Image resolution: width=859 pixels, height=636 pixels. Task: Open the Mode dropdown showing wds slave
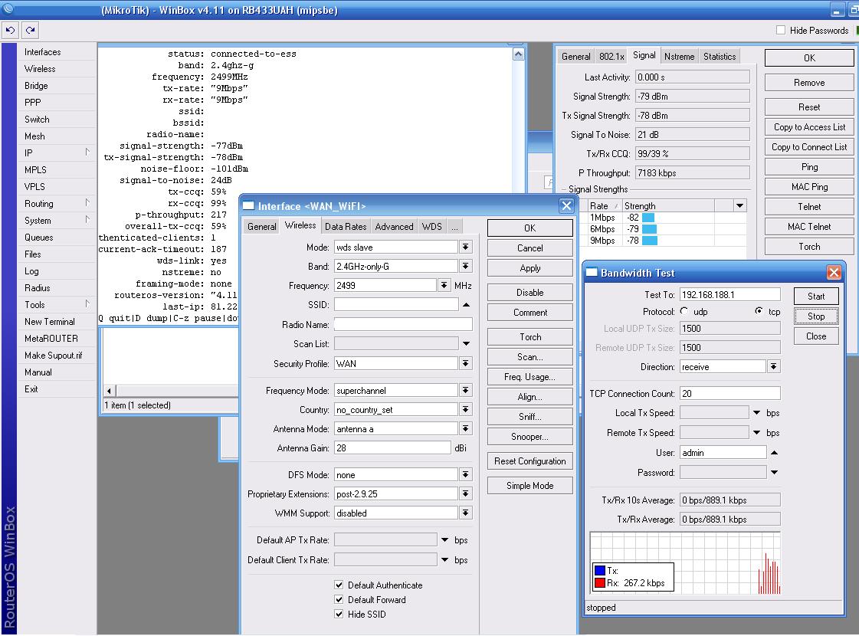coord(465,248)
